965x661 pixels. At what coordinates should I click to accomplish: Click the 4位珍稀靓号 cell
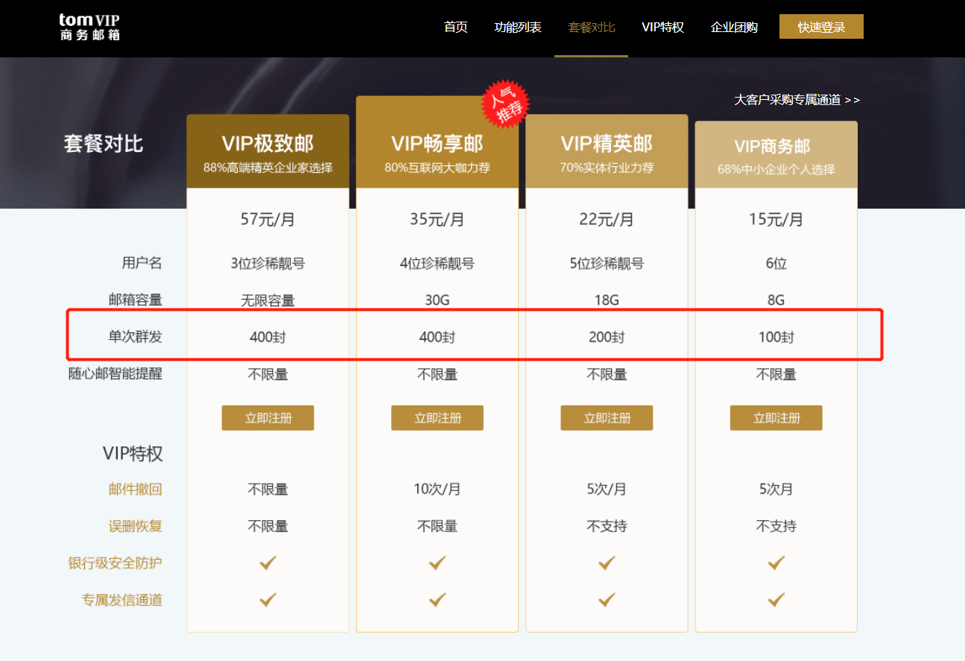(x=437, y=263)
